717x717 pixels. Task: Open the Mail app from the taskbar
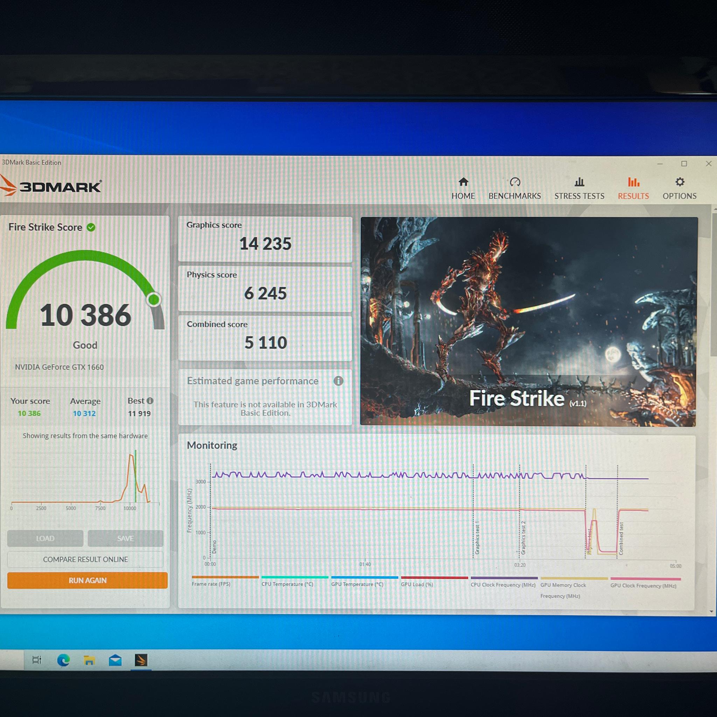click(115, 660)
